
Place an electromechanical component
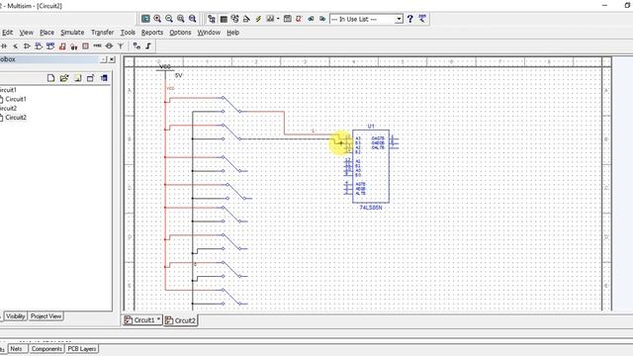[109, 46]
